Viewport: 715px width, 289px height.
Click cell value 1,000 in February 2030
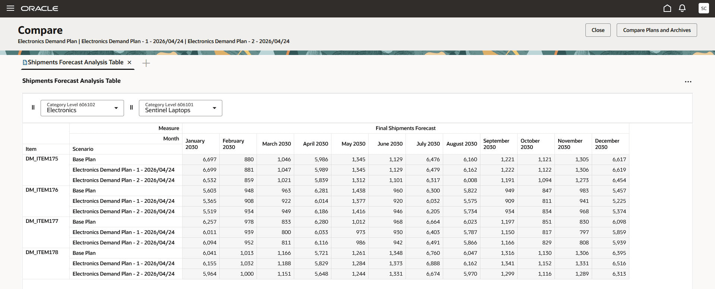(x=238, y=274)
